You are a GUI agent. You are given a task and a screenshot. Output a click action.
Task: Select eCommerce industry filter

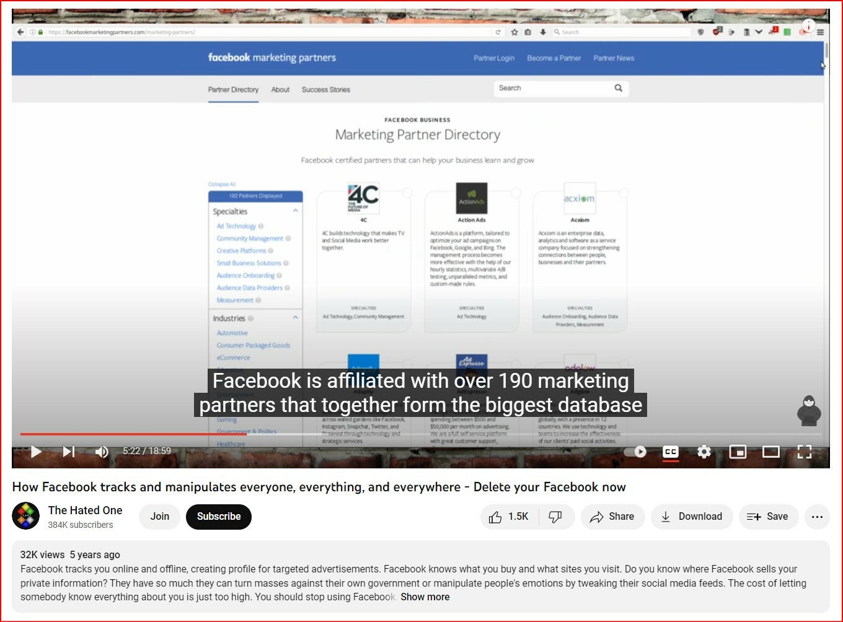coord(233,358)
